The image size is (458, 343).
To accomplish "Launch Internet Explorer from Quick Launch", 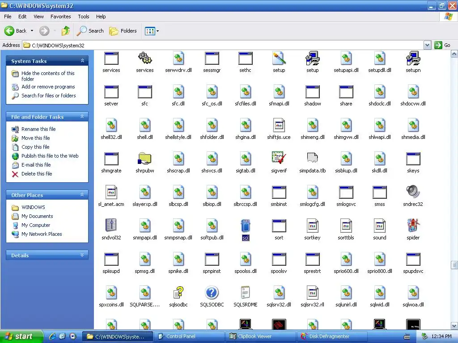I will (53, 336).
